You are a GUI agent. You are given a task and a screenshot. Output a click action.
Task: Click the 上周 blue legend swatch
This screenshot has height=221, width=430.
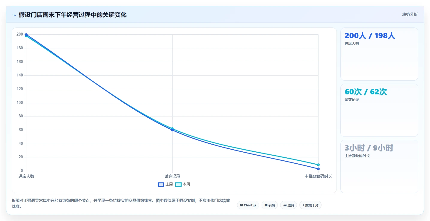coord(161,184)
